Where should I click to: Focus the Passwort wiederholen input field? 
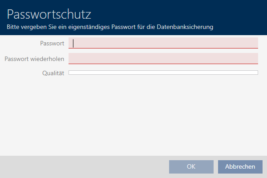[163, 58]
